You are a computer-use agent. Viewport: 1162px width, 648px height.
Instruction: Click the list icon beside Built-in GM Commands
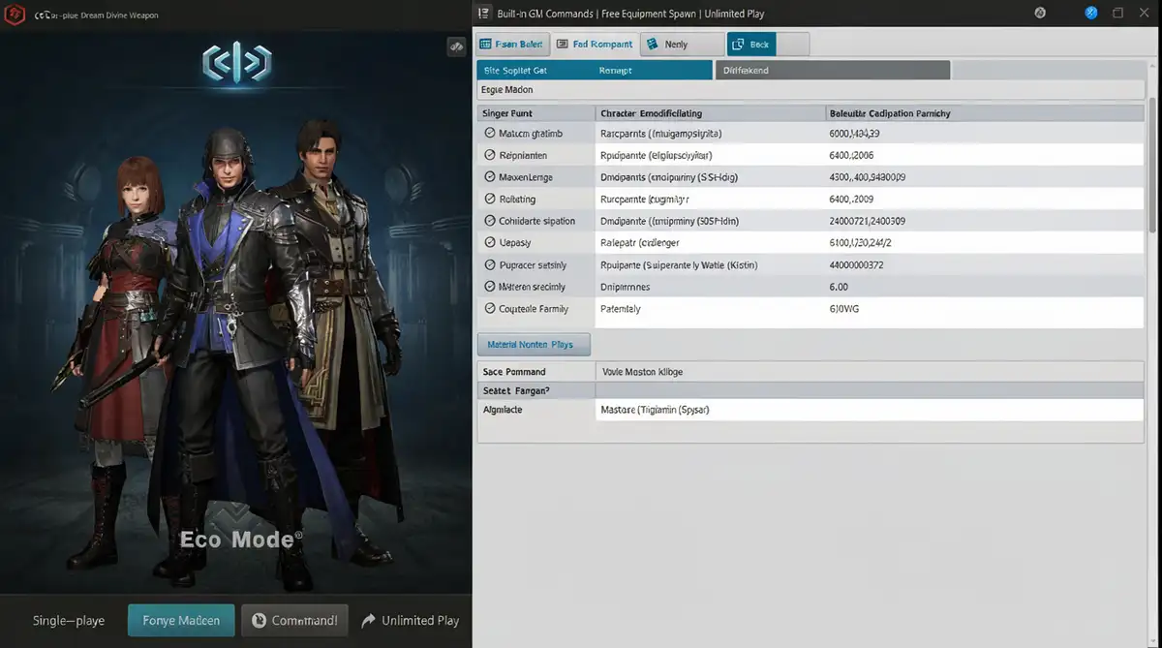[x=484, y=14]
